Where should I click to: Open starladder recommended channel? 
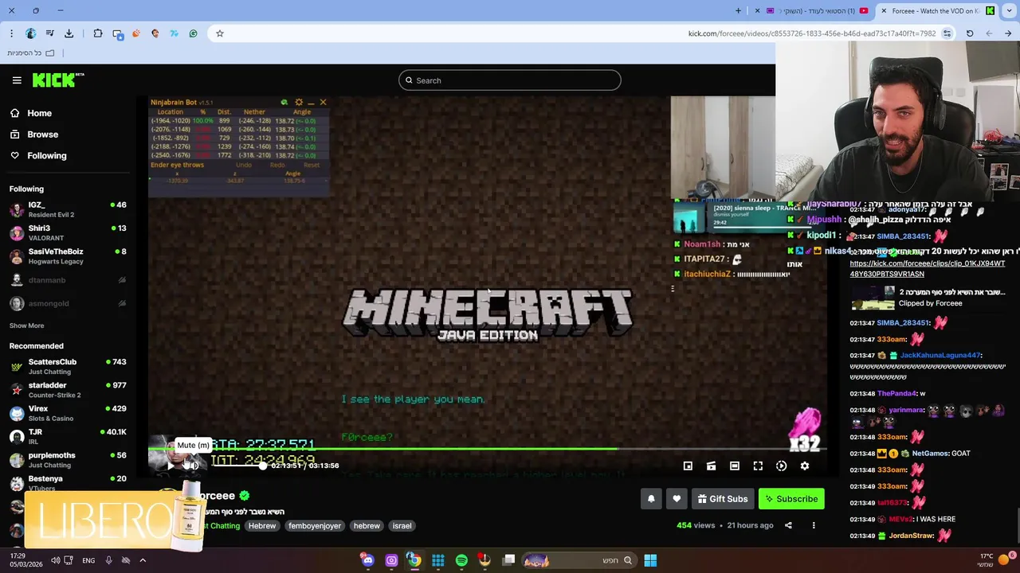(x=68, y=390)
